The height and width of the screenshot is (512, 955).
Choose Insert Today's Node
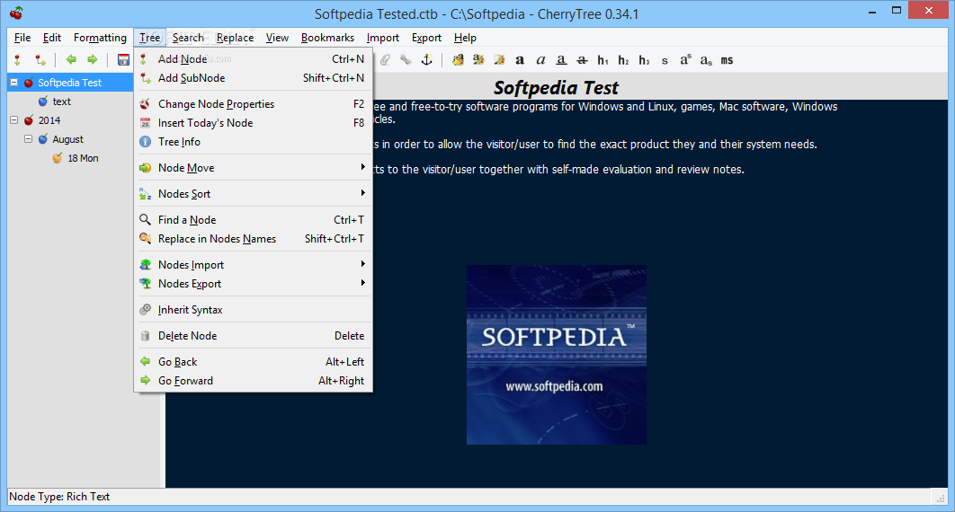[253, 123]
